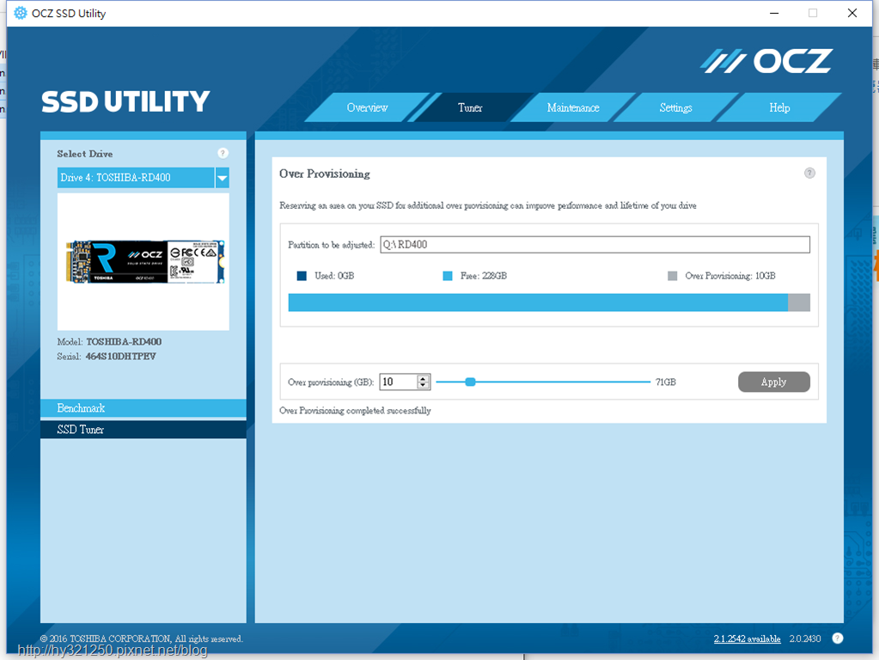Click the dark blue Used legend swatch
Screen dimensions: 879x660
302,276
